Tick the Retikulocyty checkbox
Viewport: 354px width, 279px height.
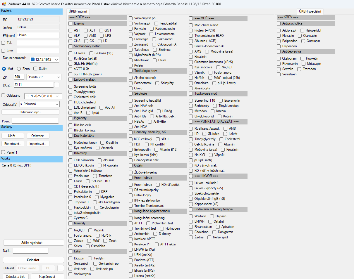coord(131,195)
